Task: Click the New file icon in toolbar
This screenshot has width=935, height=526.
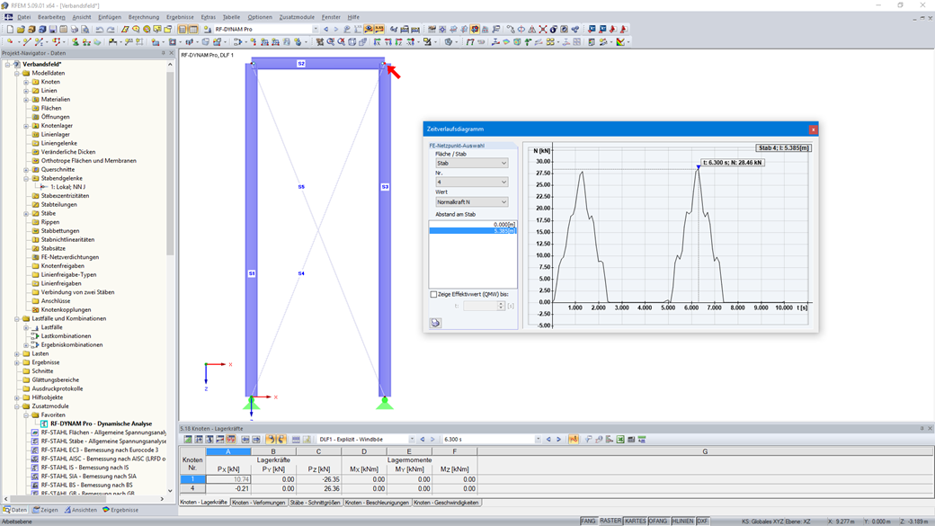Action: pyautogui.click(x=9, y=29)
